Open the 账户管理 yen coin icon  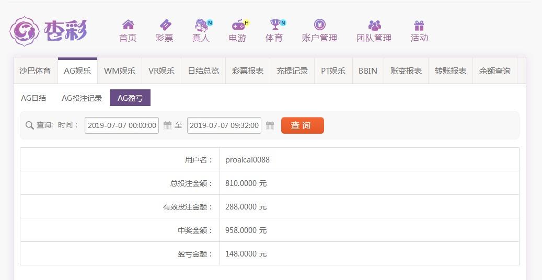(x=320, y=25)
